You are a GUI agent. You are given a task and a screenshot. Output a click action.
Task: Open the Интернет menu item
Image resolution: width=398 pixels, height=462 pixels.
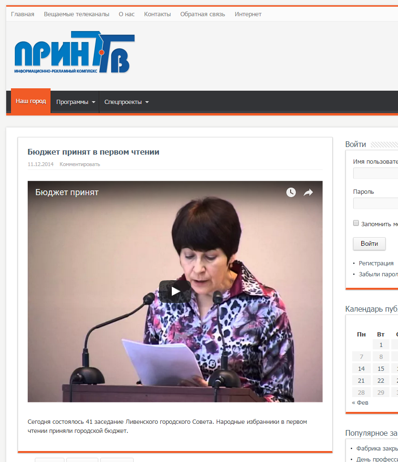tap(248, 14)
